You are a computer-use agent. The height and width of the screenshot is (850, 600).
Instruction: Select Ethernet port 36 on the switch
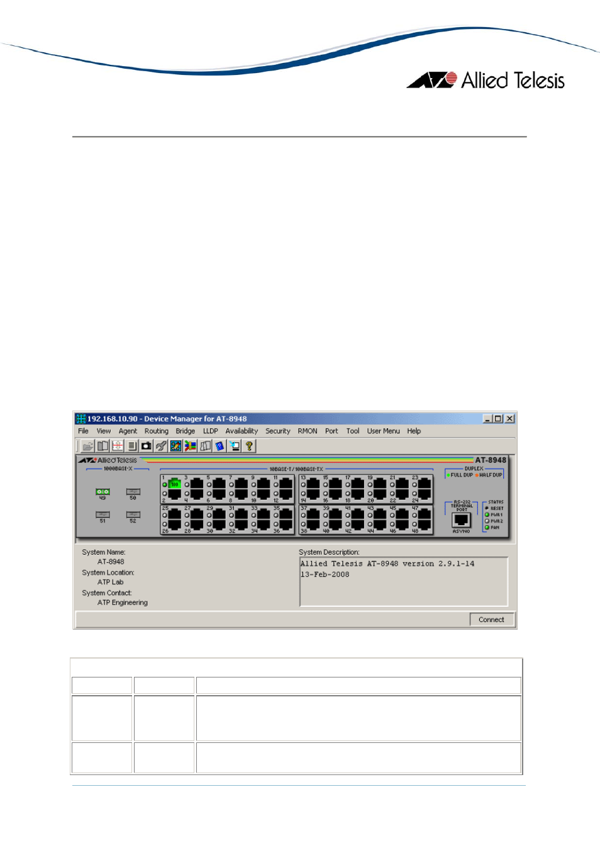point(286,524)
